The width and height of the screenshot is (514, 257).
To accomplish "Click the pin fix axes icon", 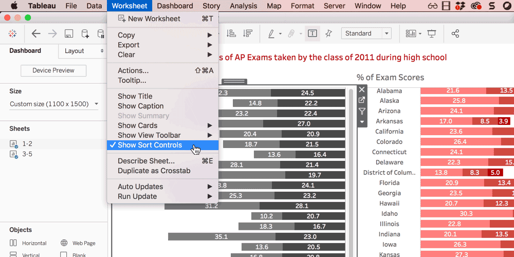I will click(x=328, y=33).
